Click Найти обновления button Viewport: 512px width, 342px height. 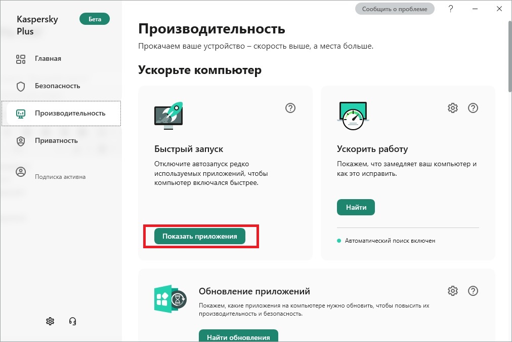click(x=238, y=336)
